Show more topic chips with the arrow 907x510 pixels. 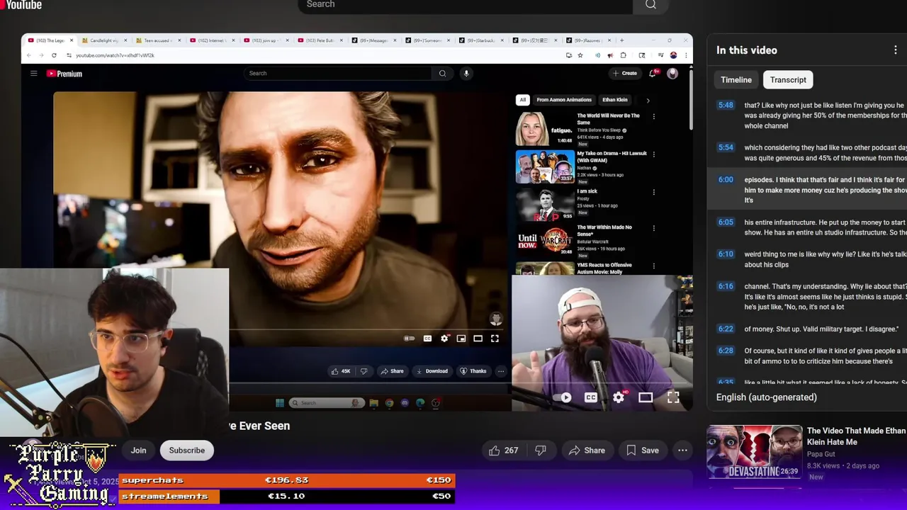point(648,100)
